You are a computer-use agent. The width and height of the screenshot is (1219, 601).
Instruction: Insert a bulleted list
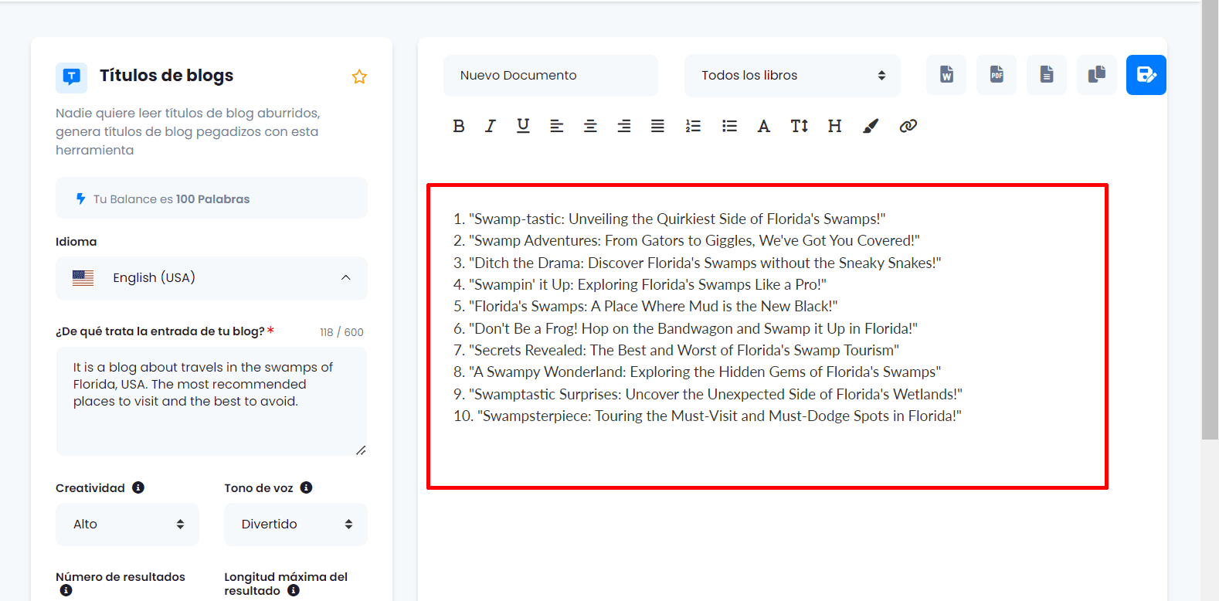[729, 126]
